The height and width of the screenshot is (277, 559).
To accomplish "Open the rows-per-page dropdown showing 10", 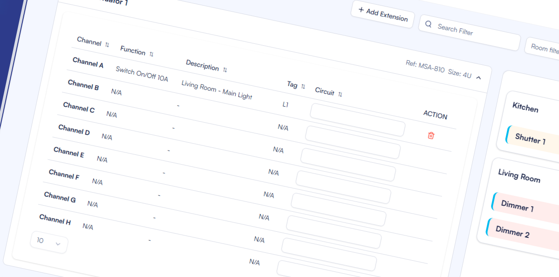I will click(x=49, y=242).
